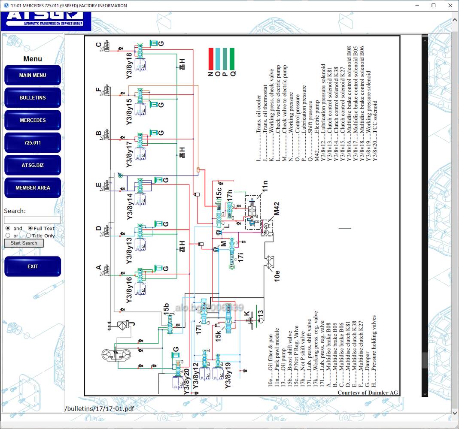
Task: Select the 'and' radio option
Action: point(8,228)
